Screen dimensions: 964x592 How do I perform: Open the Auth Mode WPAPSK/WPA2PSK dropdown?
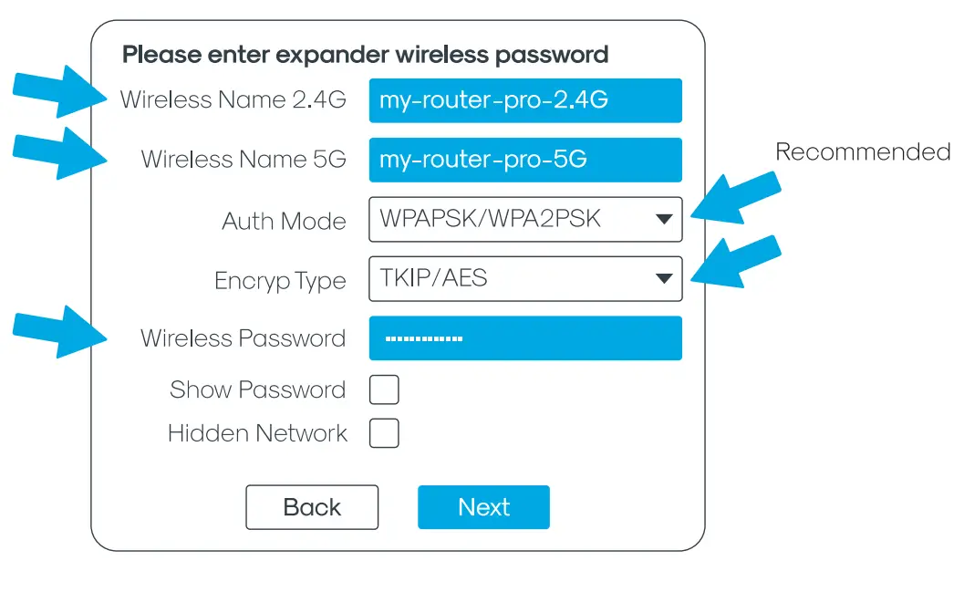point(525,220)
